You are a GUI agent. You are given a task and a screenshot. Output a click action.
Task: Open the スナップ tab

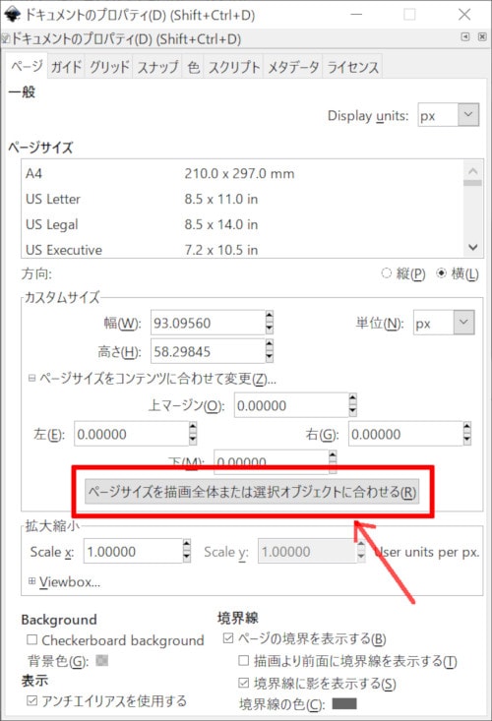tap(157, 67)
